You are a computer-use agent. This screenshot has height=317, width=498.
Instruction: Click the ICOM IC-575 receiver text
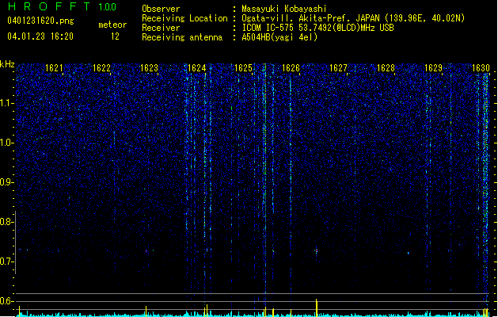click(x=317, y=28)
